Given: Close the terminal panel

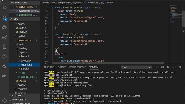Looking at the screenshot, I should point(180,67).
